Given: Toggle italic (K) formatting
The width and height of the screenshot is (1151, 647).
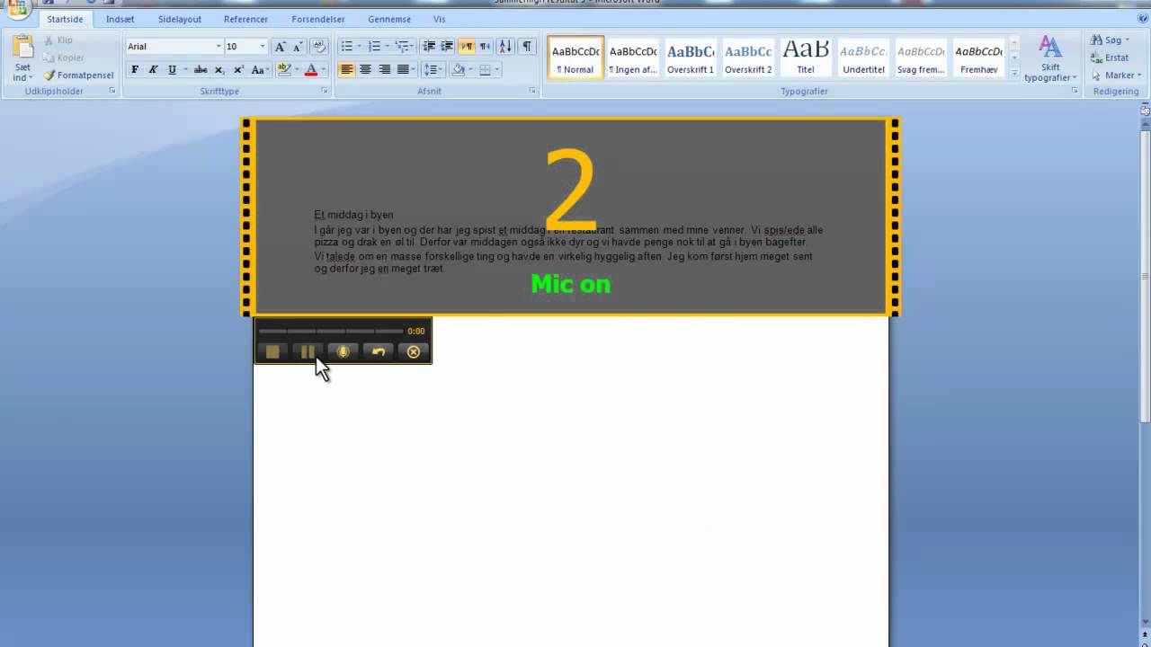Looking at the screenshot, I should click(x=153, y=69).
